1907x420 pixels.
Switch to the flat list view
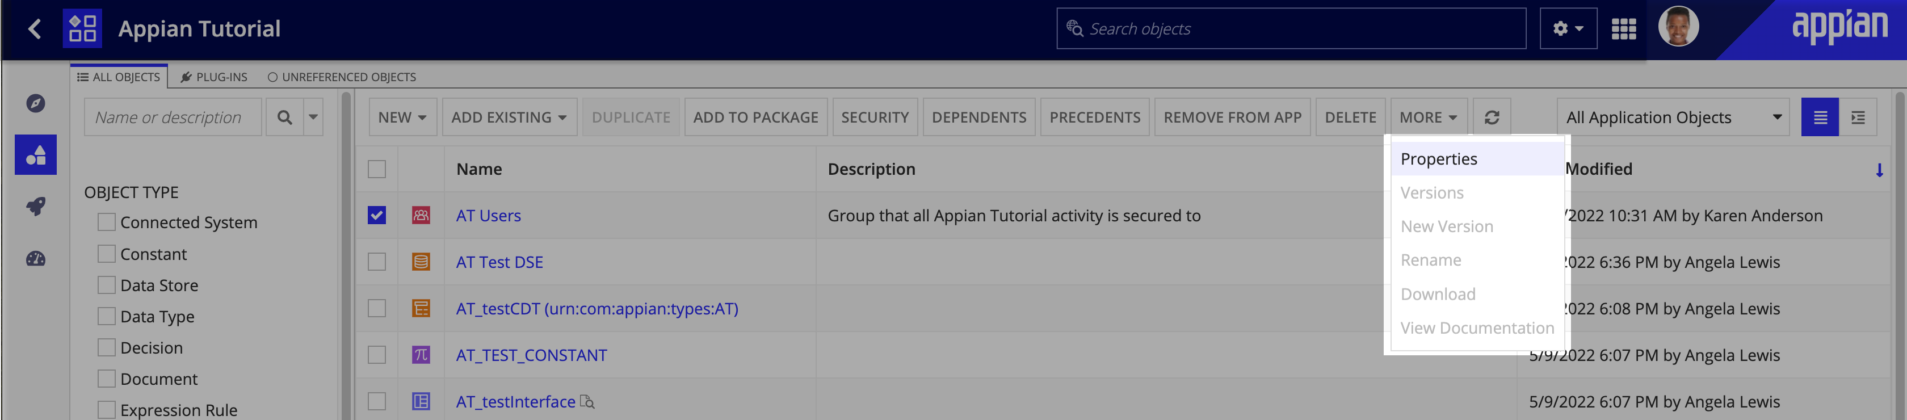coord(1820,117)
